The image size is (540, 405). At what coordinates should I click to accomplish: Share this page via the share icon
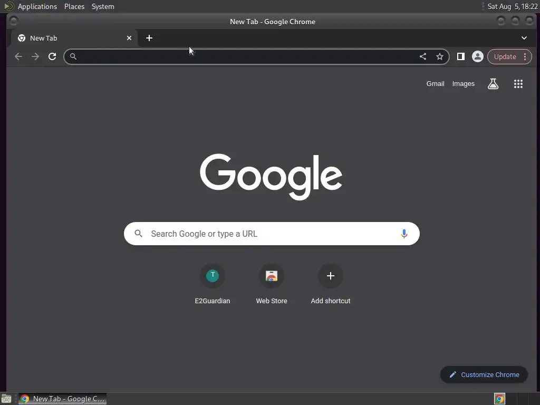[x=423, y=56]
